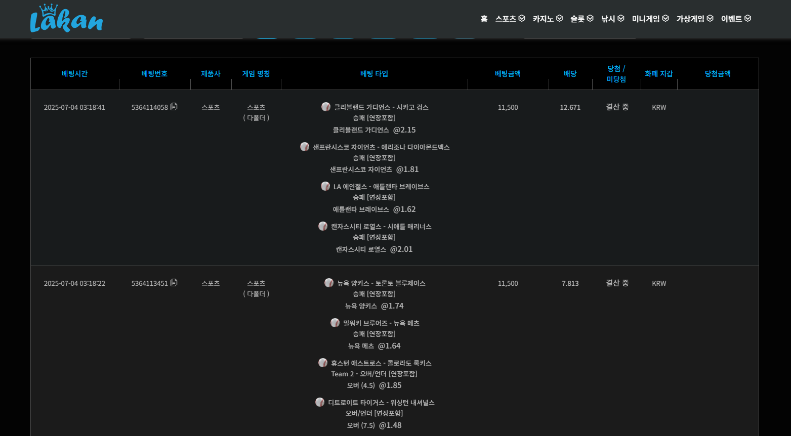Open the 이벤트 menu
This screenshot has width=791, height=436.
735,19
